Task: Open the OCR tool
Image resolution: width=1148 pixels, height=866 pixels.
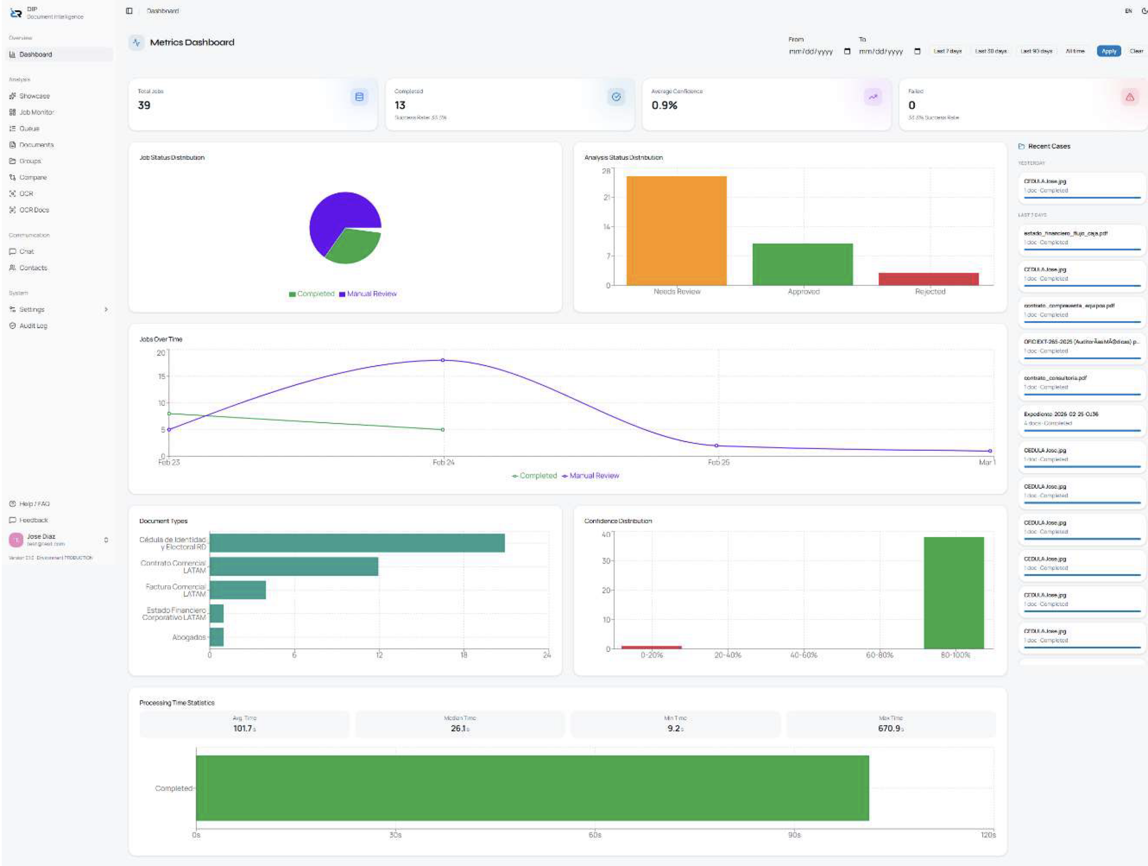Action: pos(26,193)
